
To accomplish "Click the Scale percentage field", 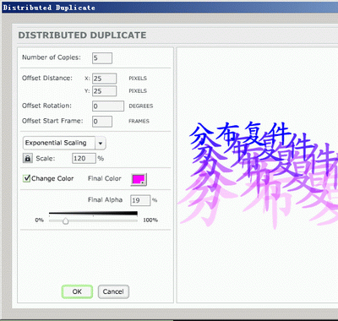I will pyautogui.click(x=84, y=158).
